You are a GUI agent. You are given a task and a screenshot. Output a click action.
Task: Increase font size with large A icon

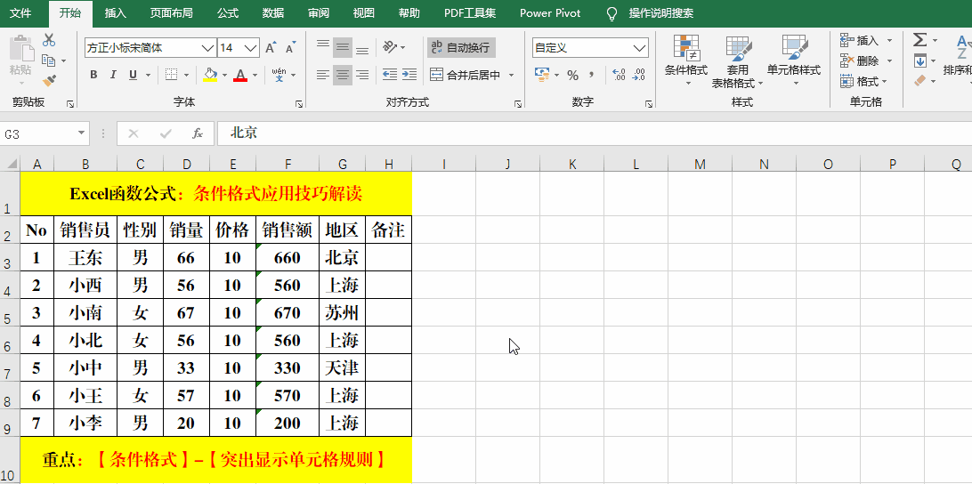pyautogui.click(x=271, y=48)
